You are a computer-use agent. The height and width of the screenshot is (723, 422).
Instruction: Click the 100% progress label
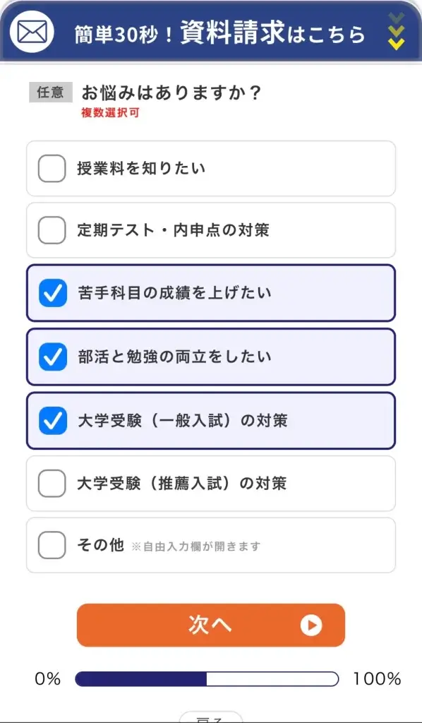[x=377, y=679]
